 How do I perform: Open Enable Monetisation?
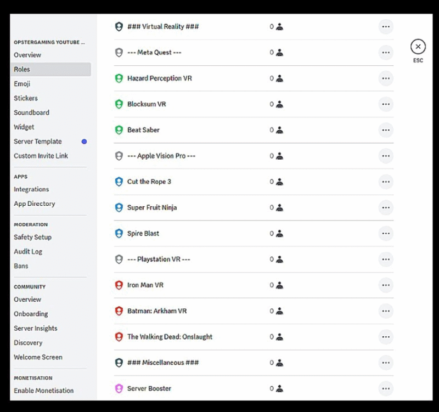point(44,391)
